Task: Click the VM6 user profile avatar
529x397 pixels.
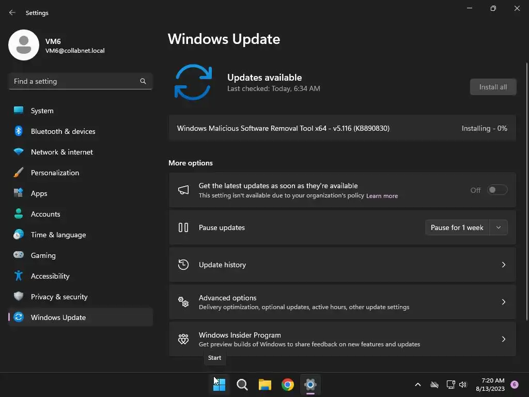Action: pyautogui.click(x=24, y=45)
